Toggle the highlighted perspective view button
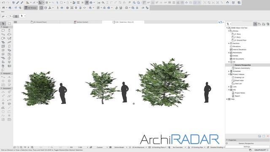 tap(41, 8)
